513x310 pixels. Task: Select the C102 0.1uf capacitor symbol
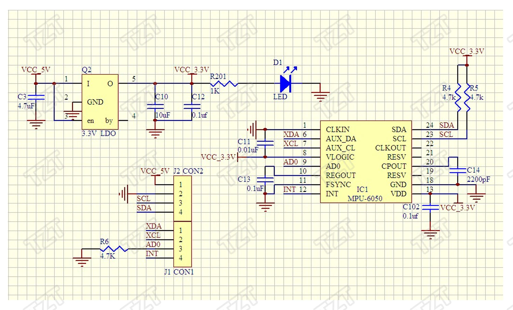point(430,207)
